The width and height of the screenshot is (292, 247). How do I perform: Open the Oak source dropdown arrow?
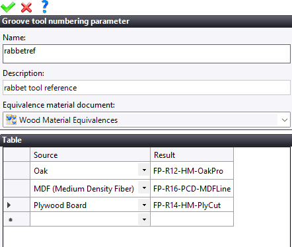click(x=144, y=170)
